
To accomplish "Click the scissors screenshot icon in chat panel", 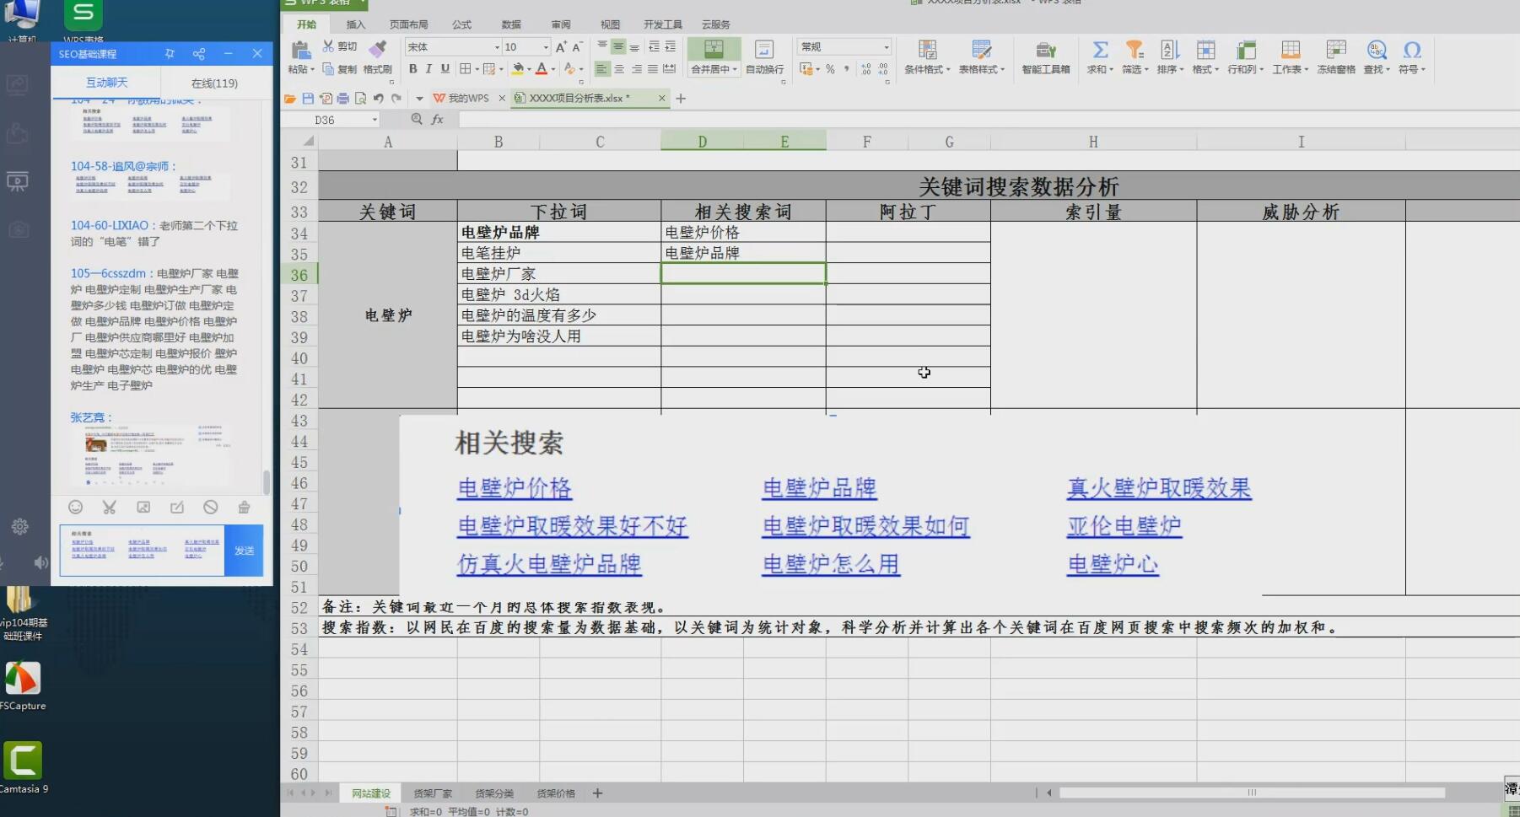I will click(109, 507).
